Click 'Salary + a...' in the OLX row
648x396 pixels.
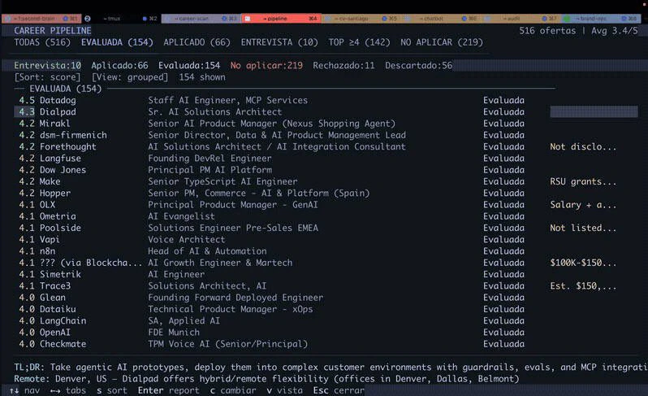[x=583, y=204]
